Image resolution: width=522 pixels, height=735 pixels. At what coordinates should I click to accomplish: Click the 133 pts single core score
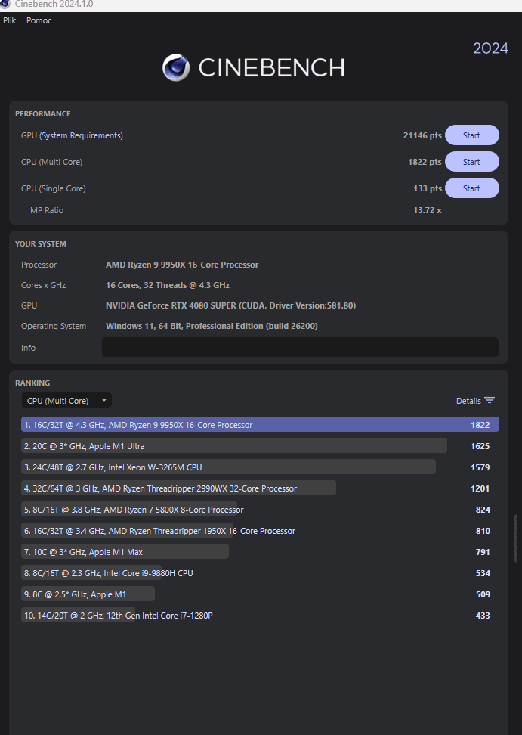428,188
